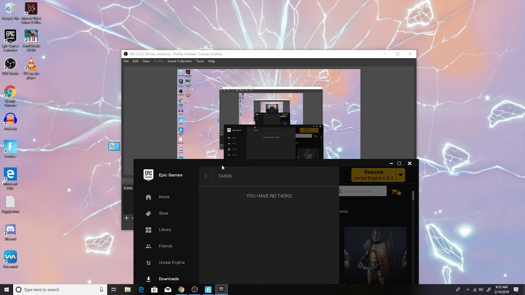This screenshot has width=525, height=295.
Task: Switch to OBS Studio via taskbar
Action: tap(194, 290)
